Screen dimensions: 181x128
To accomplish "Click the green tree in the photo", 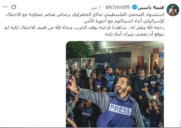I will point(80,50).
